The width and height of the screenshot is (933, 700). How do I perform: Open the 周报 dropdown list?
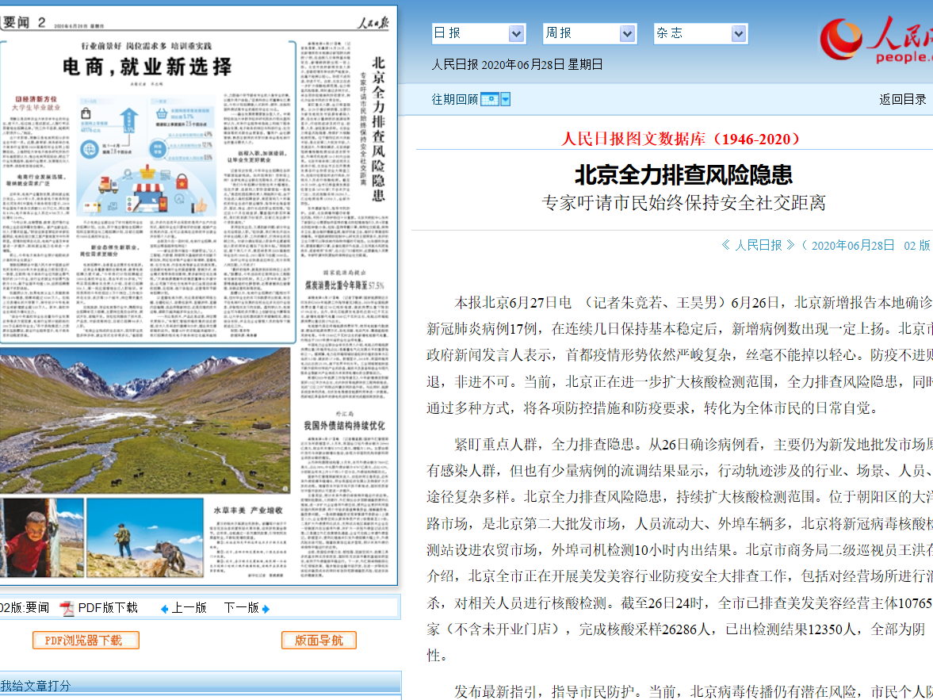pyautogui.click(x=590, y=33)
